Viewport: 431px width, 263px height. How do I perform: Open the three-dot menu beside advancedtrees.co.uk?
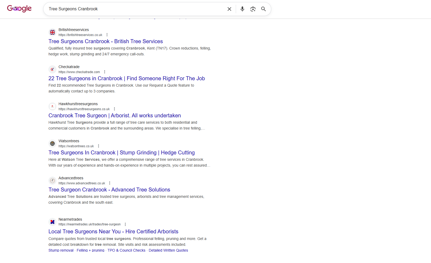[x=110, y=183]
